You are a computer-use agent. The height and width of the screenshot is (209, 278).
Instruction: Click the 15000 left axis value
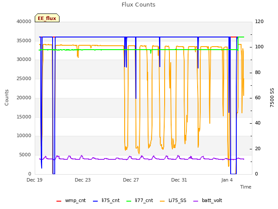24,117
